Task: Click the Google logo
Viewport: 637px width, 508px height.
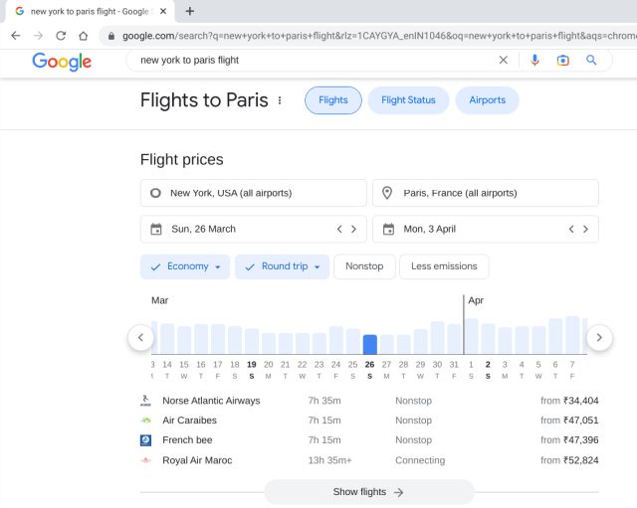Action: [x=62, y=62]
